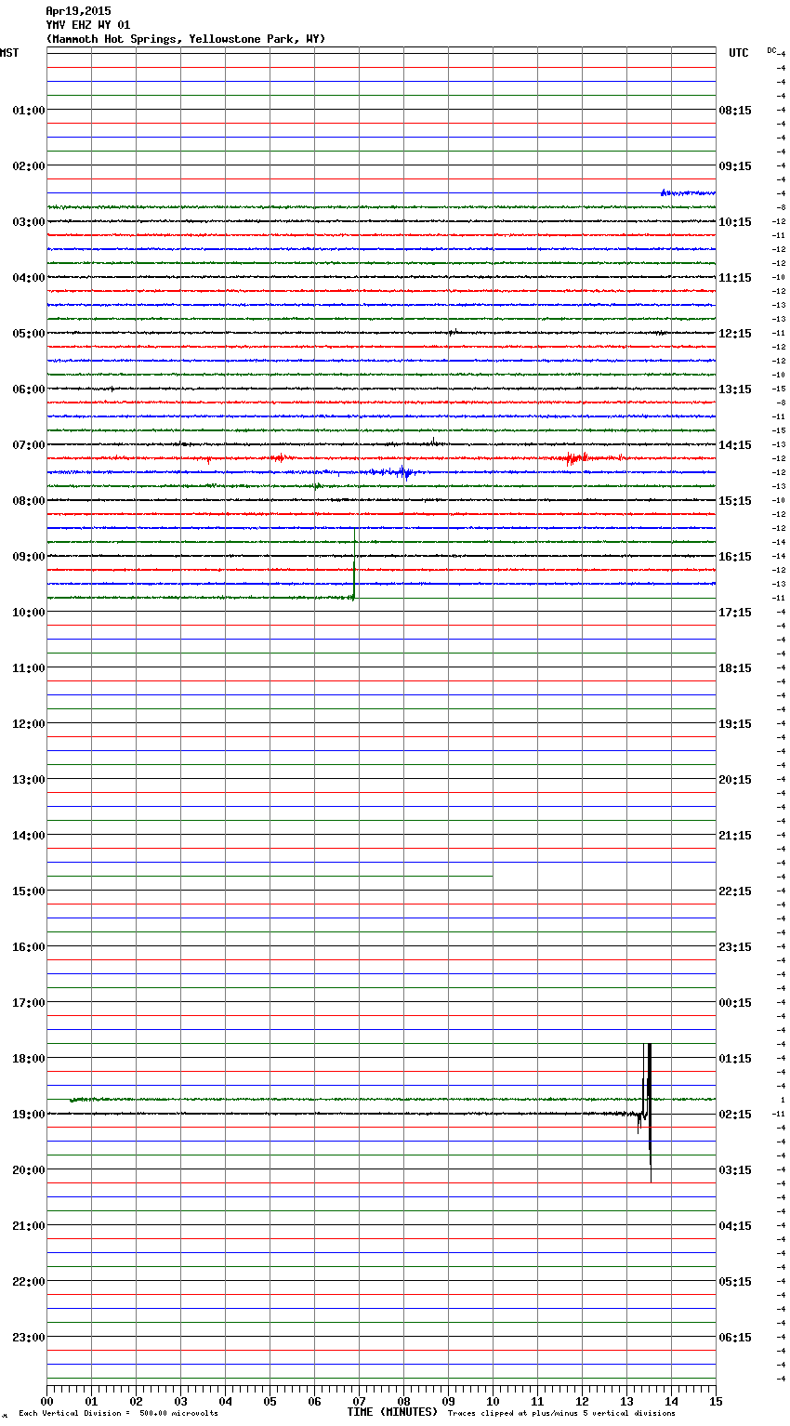
Task: Click minute tick label 10 on bottom axis
Action: (x=493, y=1401)
